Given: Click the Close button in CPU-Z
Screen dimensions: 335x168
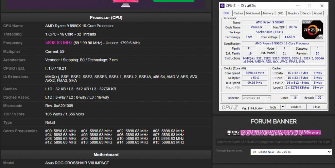Looking at the screenshot, I should [317, 107].
